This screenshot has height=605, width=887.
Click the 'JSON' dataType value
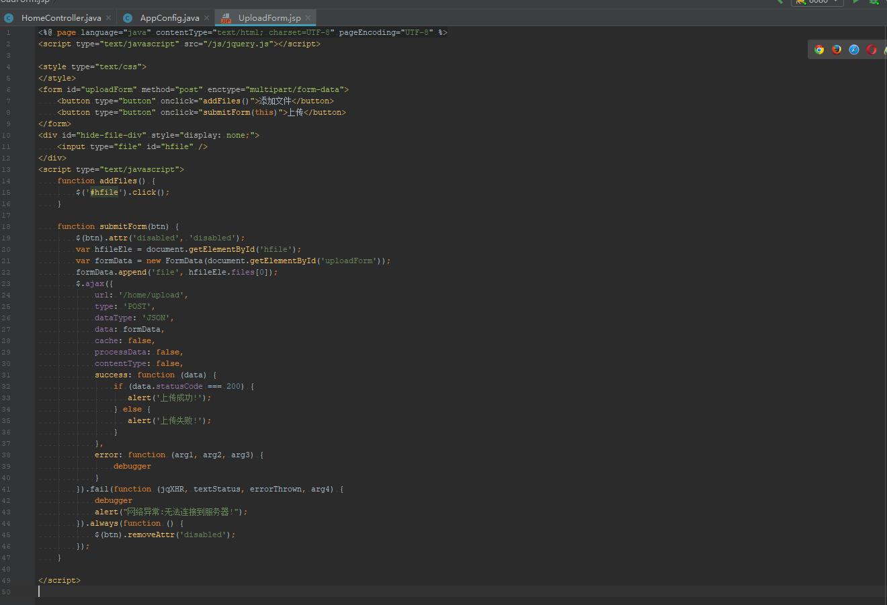[156, 318]
